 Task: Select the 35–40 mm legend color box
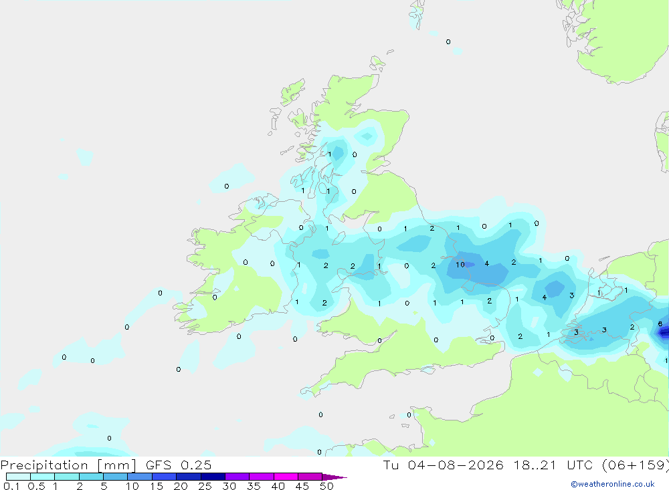pos(262,477)
